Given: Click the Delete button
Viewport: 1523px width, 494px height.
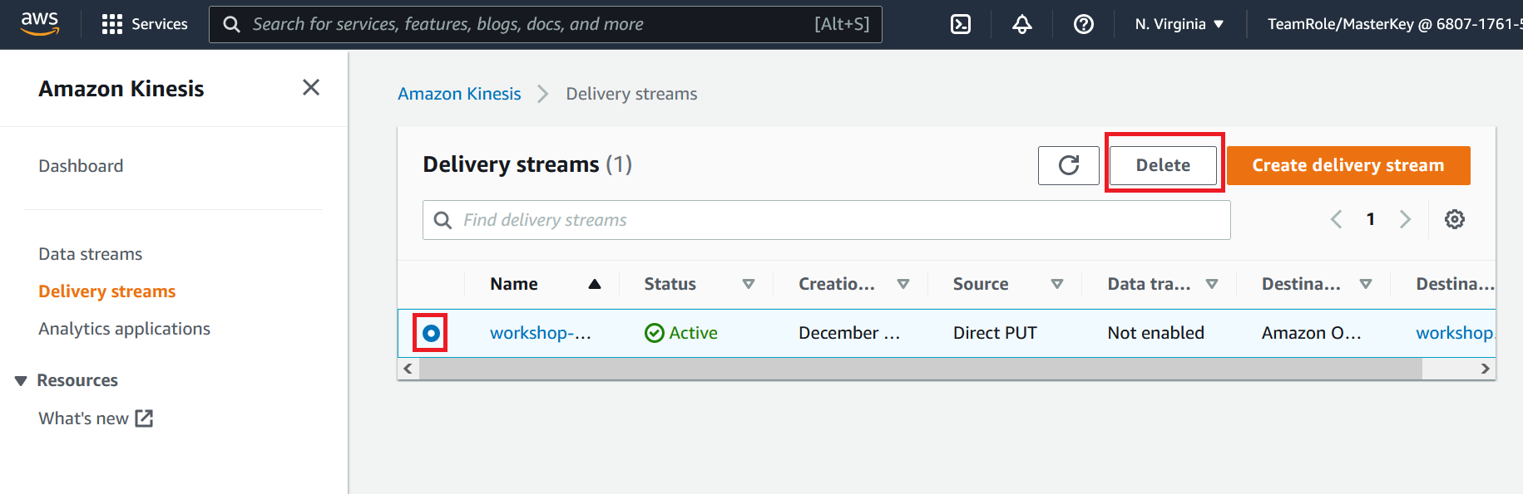Looking at the screenshot, I should pos(1163,165).
